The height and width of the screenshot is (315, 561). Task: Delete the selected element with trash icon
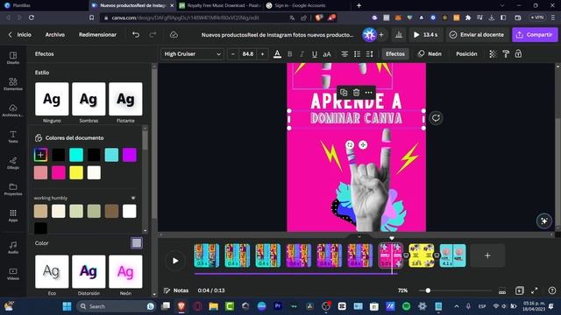click(x=356, y=93)
